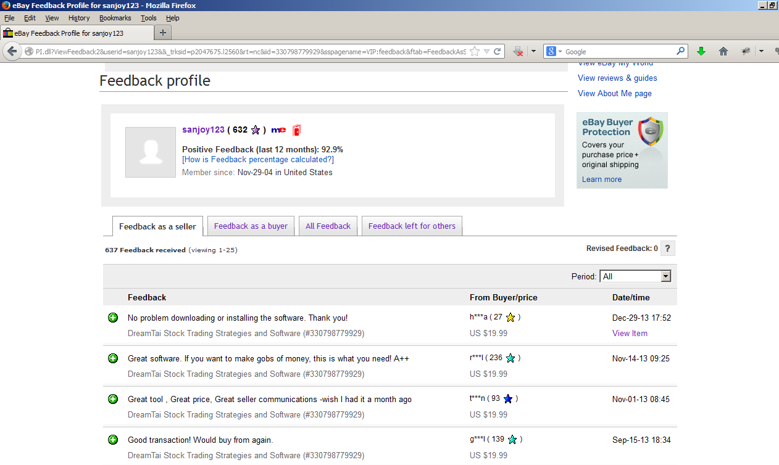Click the eBay favicon on the tab
Viewport: 779px width, 465px height.
point(8,33)
